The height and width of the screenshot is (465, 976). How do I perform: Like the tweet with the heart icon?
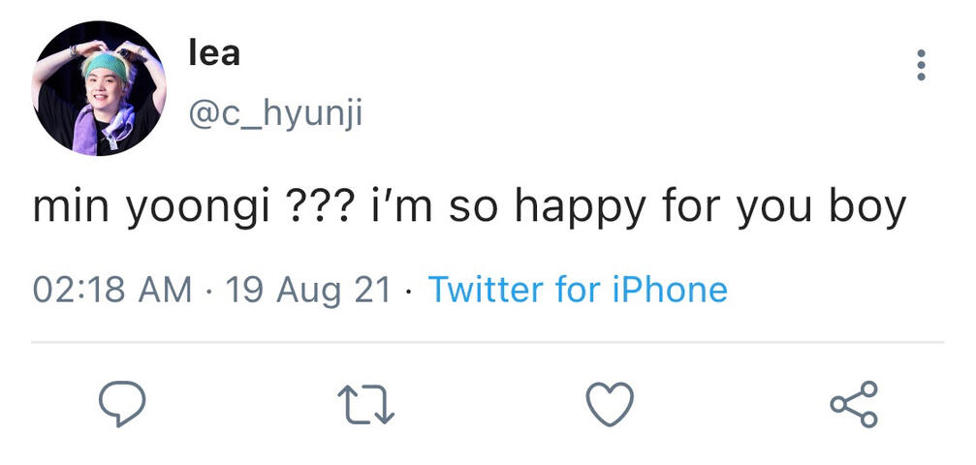(x=612, y=404)
